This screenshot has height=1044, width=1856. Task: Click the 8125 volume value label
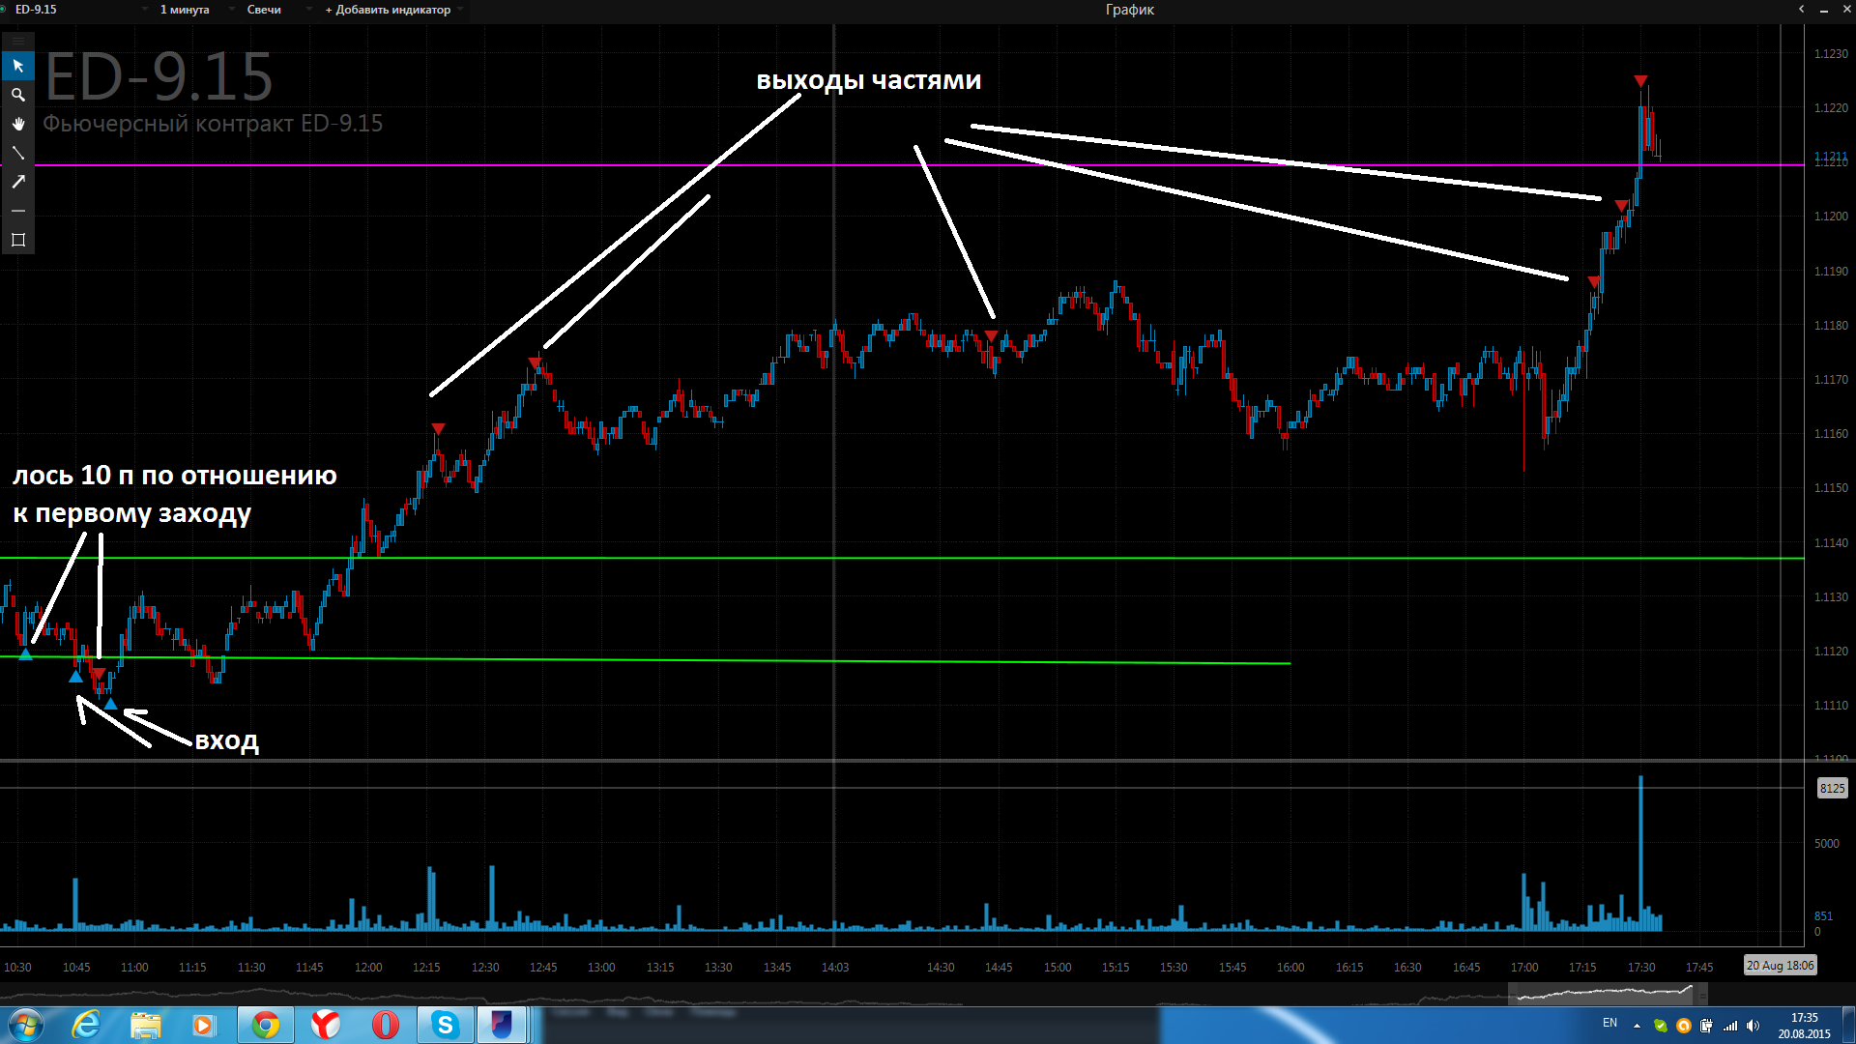coord(1832,788)
